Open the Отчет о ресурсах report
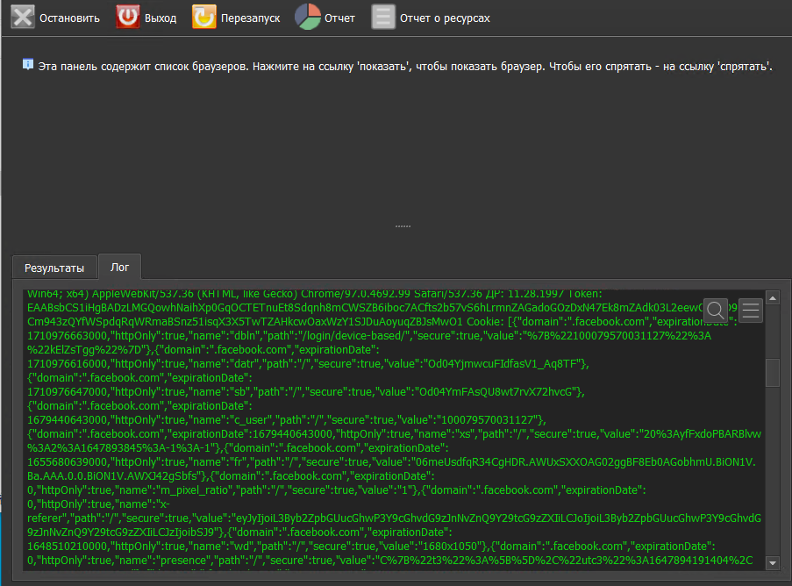The image size is (792, 586). [431, 18]
